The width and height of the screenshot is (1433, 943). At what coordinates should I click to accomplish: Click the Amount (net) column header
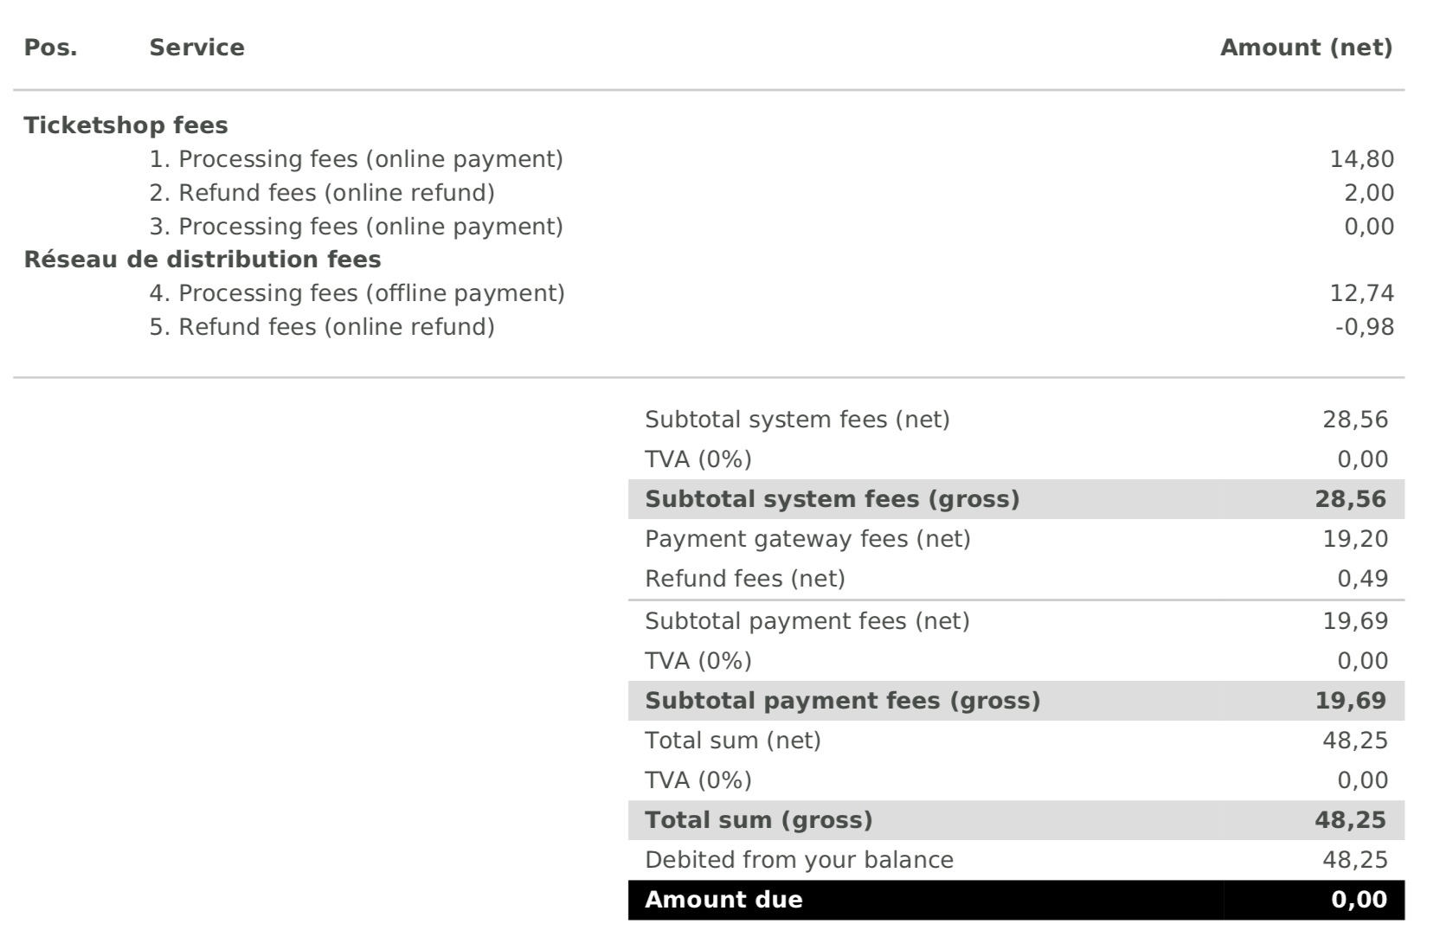point(1306,48)
